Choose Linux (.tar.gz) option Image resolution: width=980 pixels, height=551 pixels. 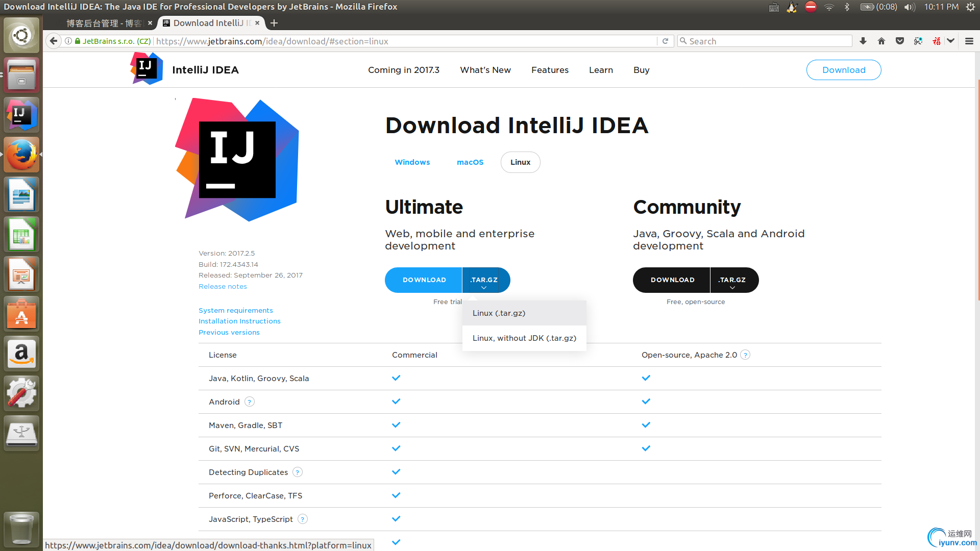point(524,313)
